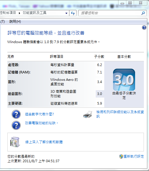Click the text 磁碟資料傳送速率

click(x=64, y=104)
